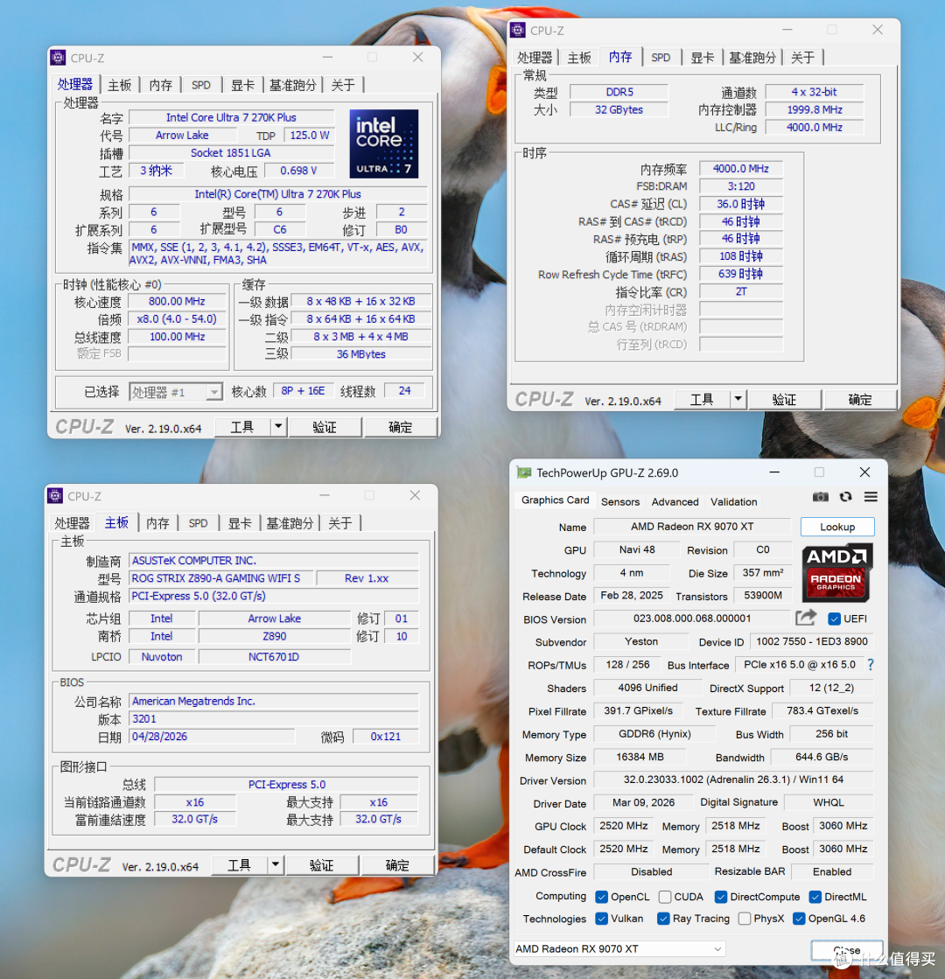Open the 工具 dropdown arrow in mainboard window
Viewport: 945px width, 979px height.
276,865
